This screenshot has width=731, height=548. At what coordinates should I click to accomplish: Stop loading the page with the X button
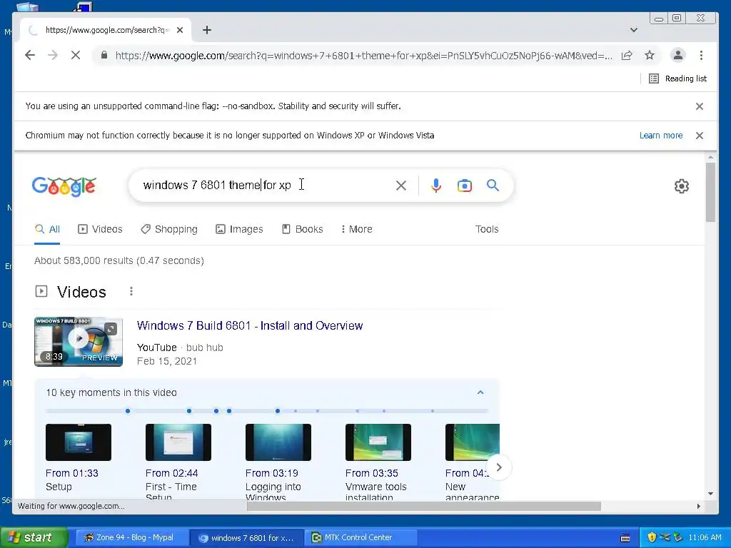[76, 56]
